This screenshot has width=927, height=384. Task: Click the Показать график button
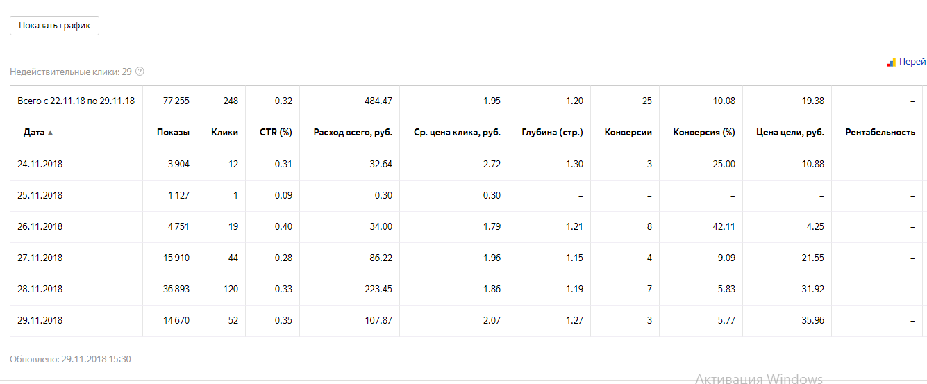click(55, 26)
